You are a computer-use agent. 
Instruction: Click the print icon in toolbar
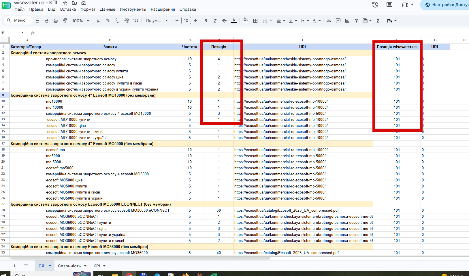click(56, 21)
